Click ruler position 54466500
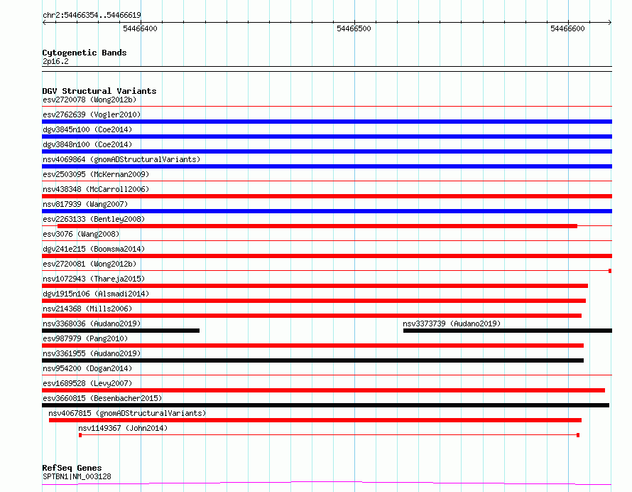 [x=354, y=28]
